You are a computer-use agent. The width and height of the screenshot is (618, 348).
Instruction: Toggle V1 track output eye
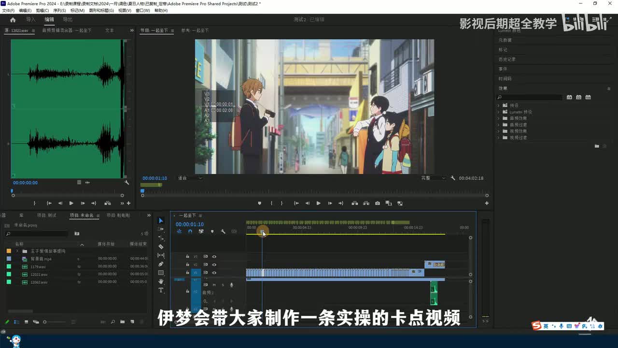pos(214,273)
